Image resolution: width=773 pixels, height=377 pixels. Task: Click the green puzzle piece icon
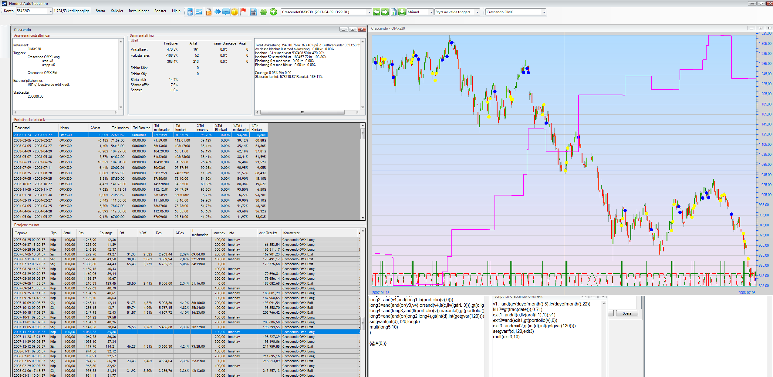[x=263, y=12]
